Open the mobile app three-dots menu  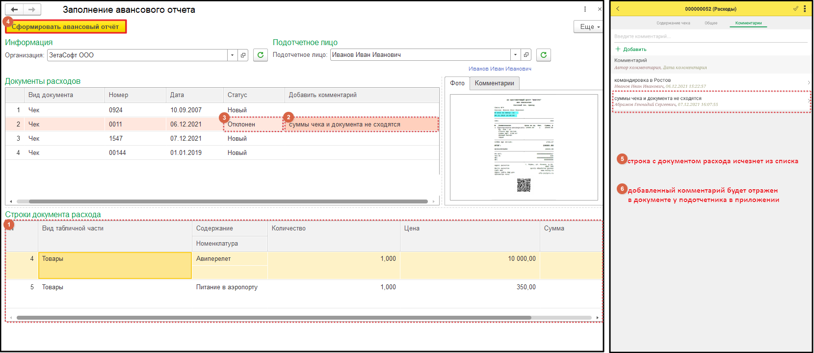[805, 9]
